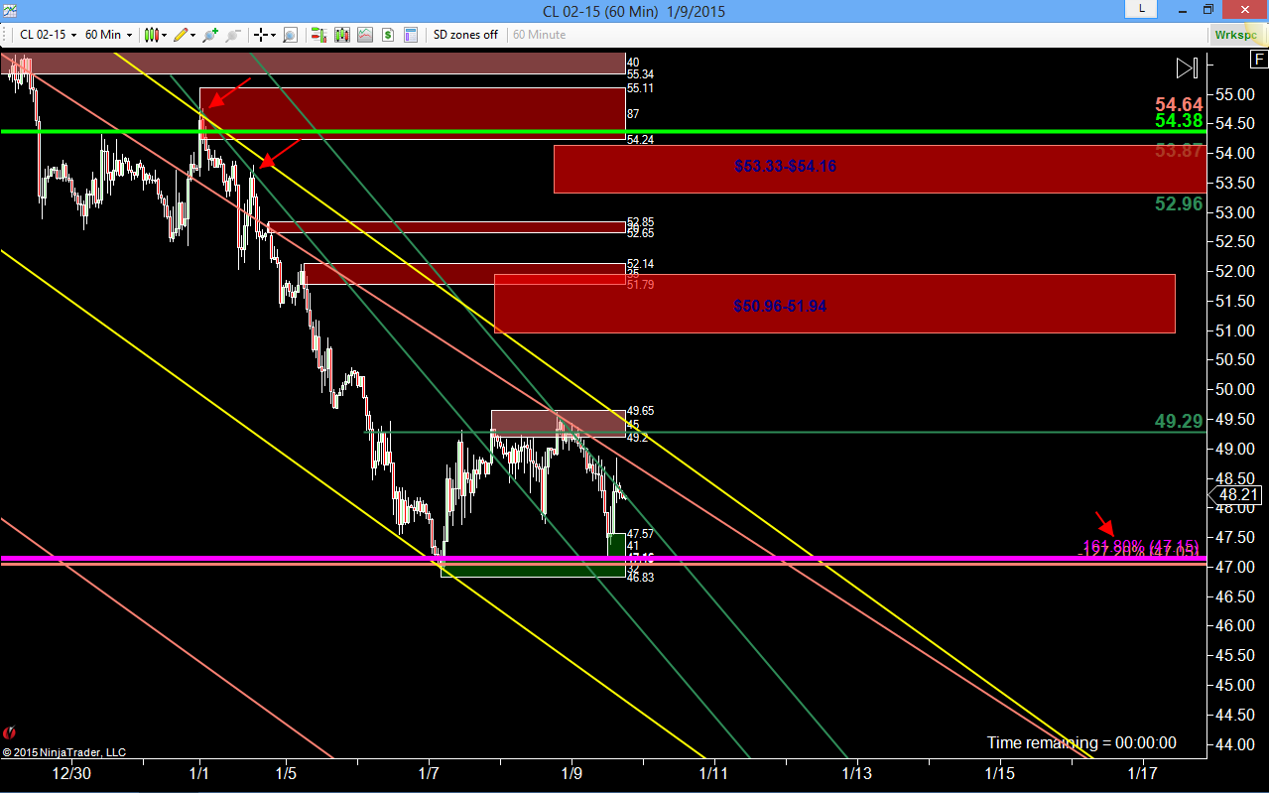Open the chart properties icon
This screenshot has height=793, width=1269.
click(x=411, y=35)
